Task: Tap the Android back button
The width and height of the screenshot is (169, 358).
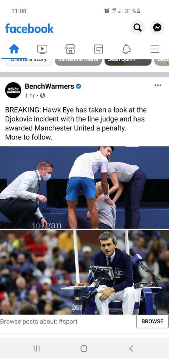Action: click(131, 349)
